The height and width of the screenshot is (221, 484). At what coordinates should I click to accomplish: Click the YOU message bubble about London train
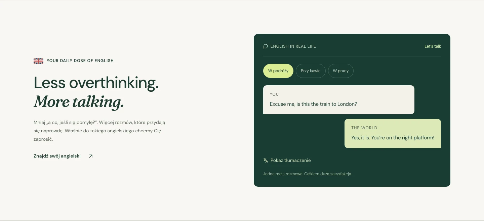[x=339, y=100]
